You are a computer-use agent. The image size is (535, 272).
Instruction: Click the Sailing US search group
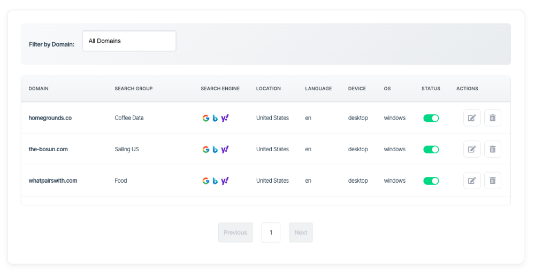(x=127, y=149)
